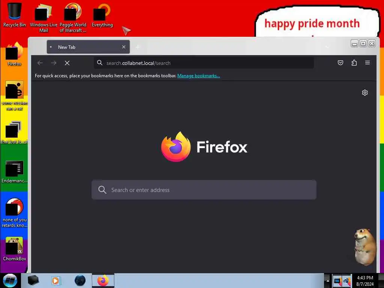This screenshot has height=288, width=384.
Task: Select the Endermanc... desktop icon
Action: tap(15, 171)
